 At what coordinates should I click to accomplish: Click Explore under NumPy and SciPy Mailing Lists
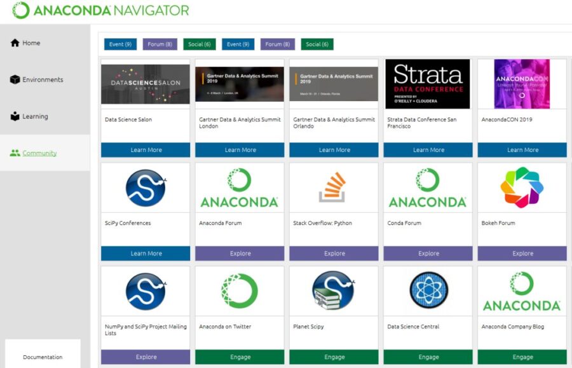coord(146,357)
